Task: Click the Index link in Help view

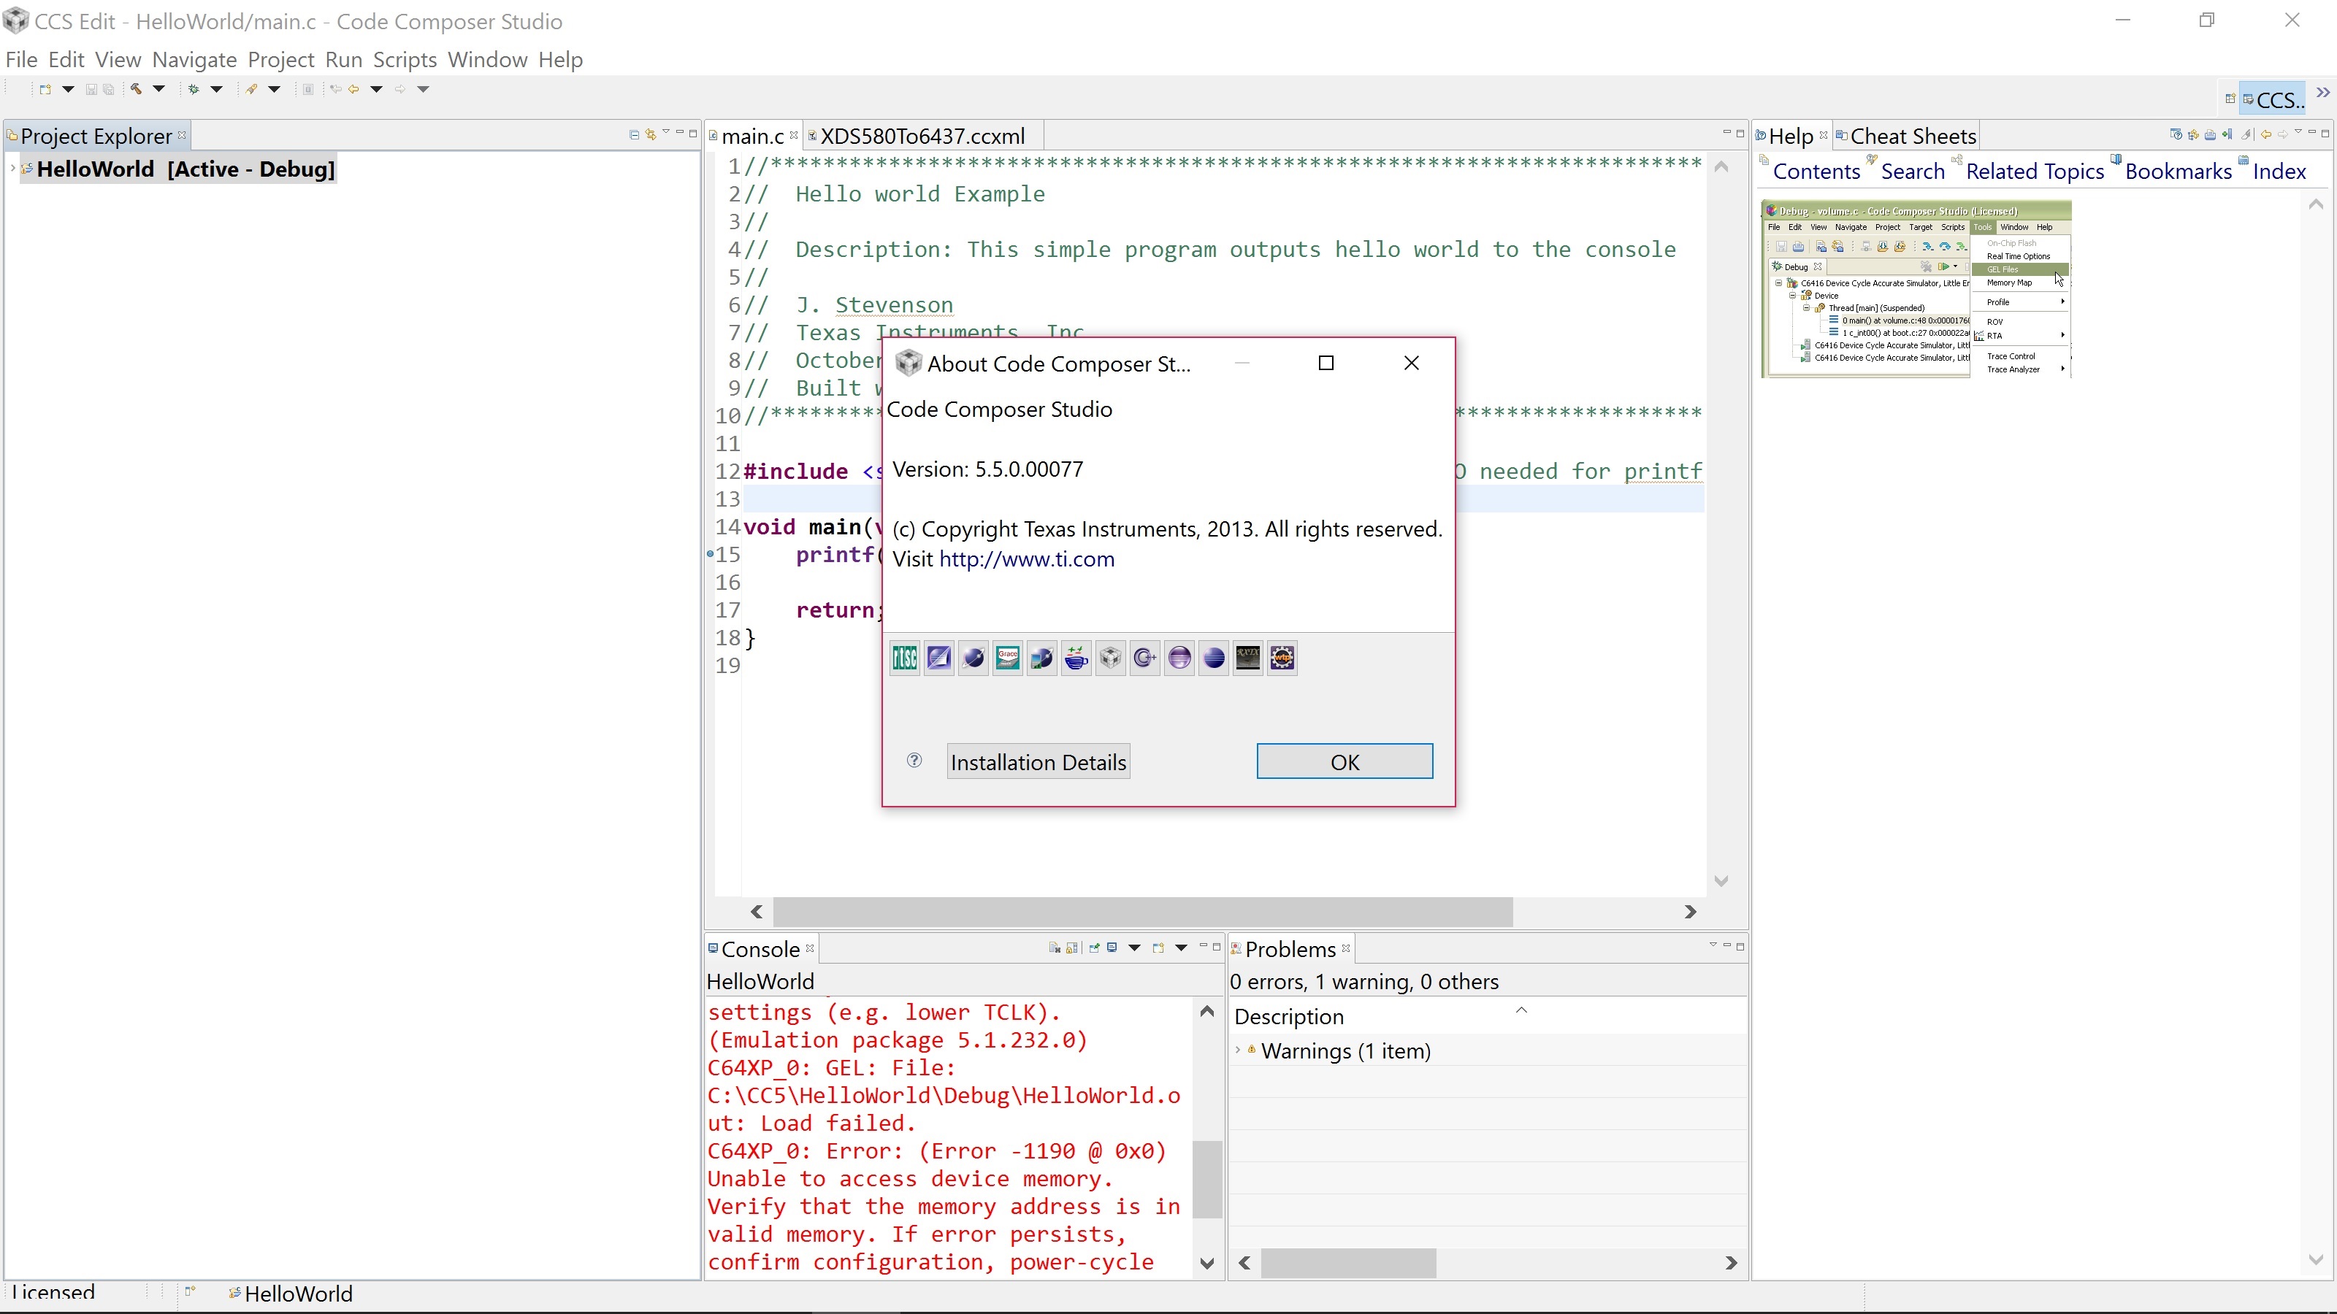Action: click(2279, 172)
